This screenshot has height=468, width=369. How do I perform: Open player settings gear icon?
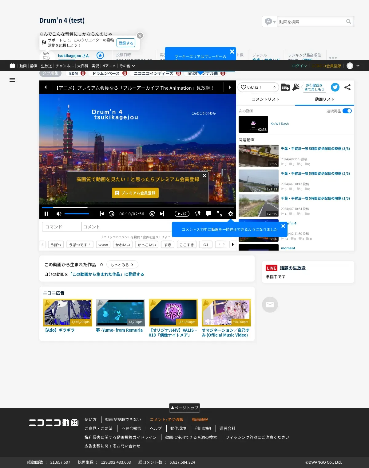click(231, 214)
